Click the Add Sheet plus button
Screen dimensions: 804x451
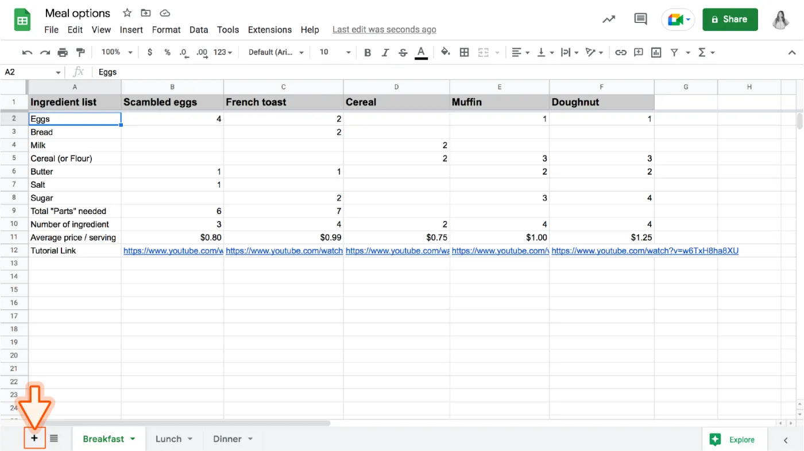[x=34, y=438]
